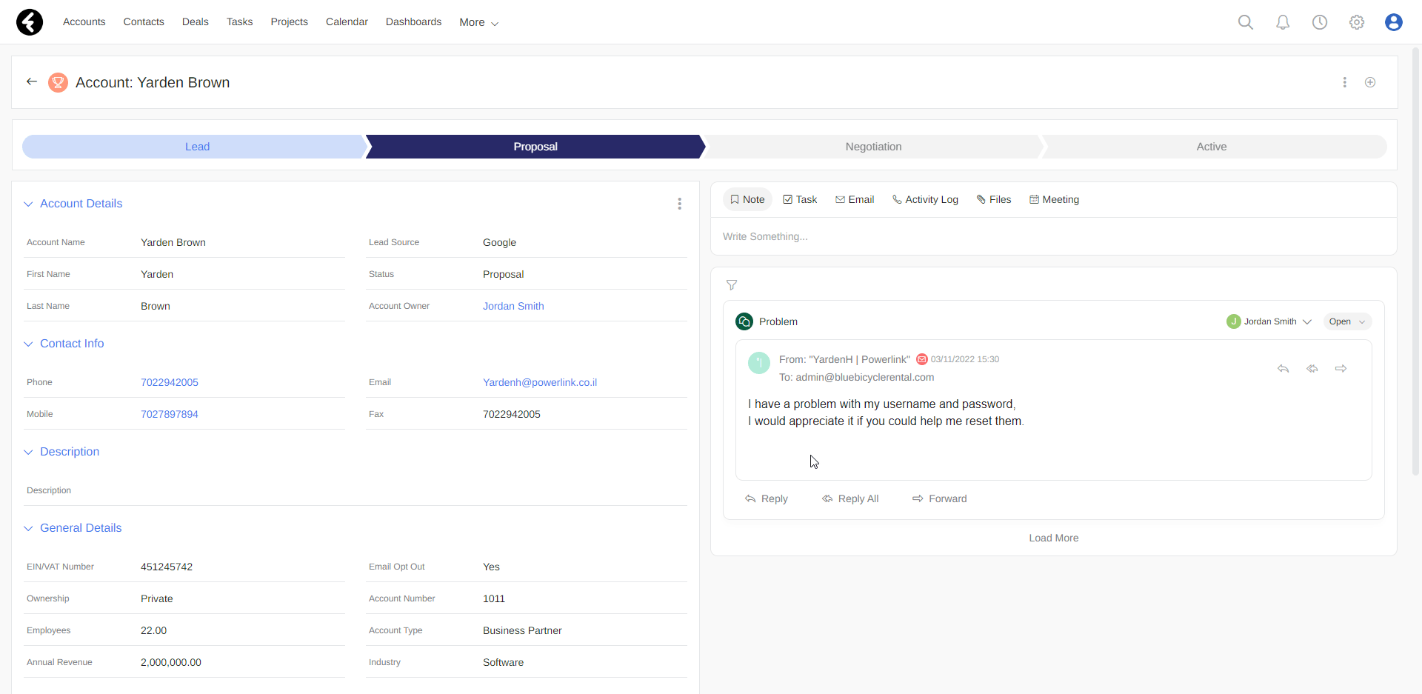Click the reply arrow on the email header
Image resolution: width=1422 pixels, height=694 pixels.
coord(1284,368)
